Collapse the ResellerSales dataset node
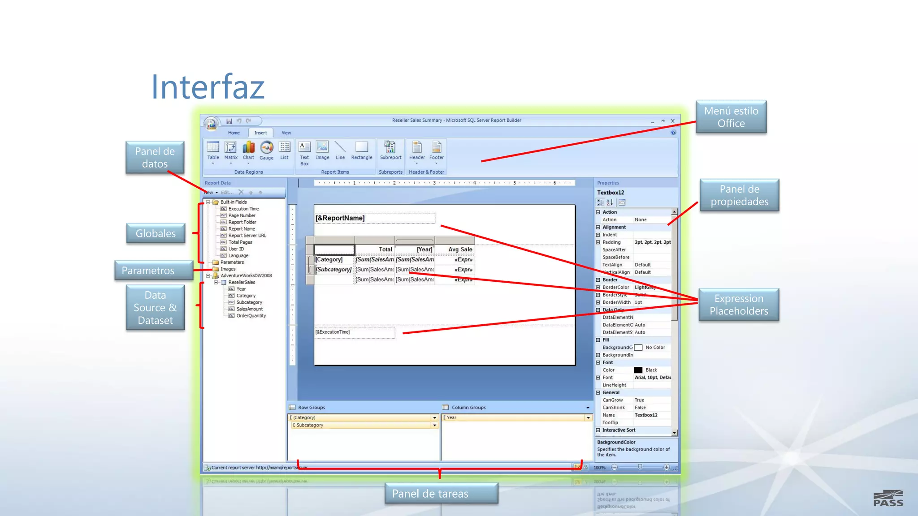 (x=216, y=283)
